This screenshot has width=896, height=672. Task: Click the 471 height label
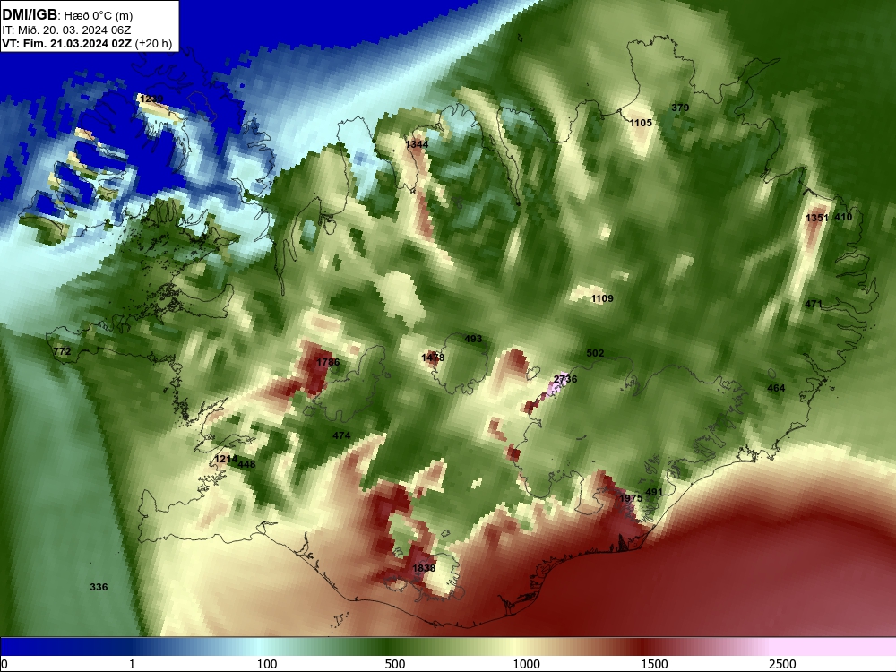pos(814,304)
